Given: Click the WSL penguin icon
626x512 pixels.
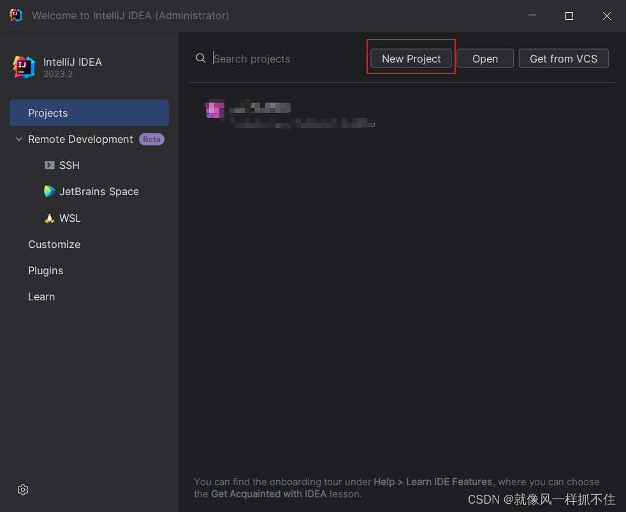Looking at the screenshot, I should coord(50,218).
